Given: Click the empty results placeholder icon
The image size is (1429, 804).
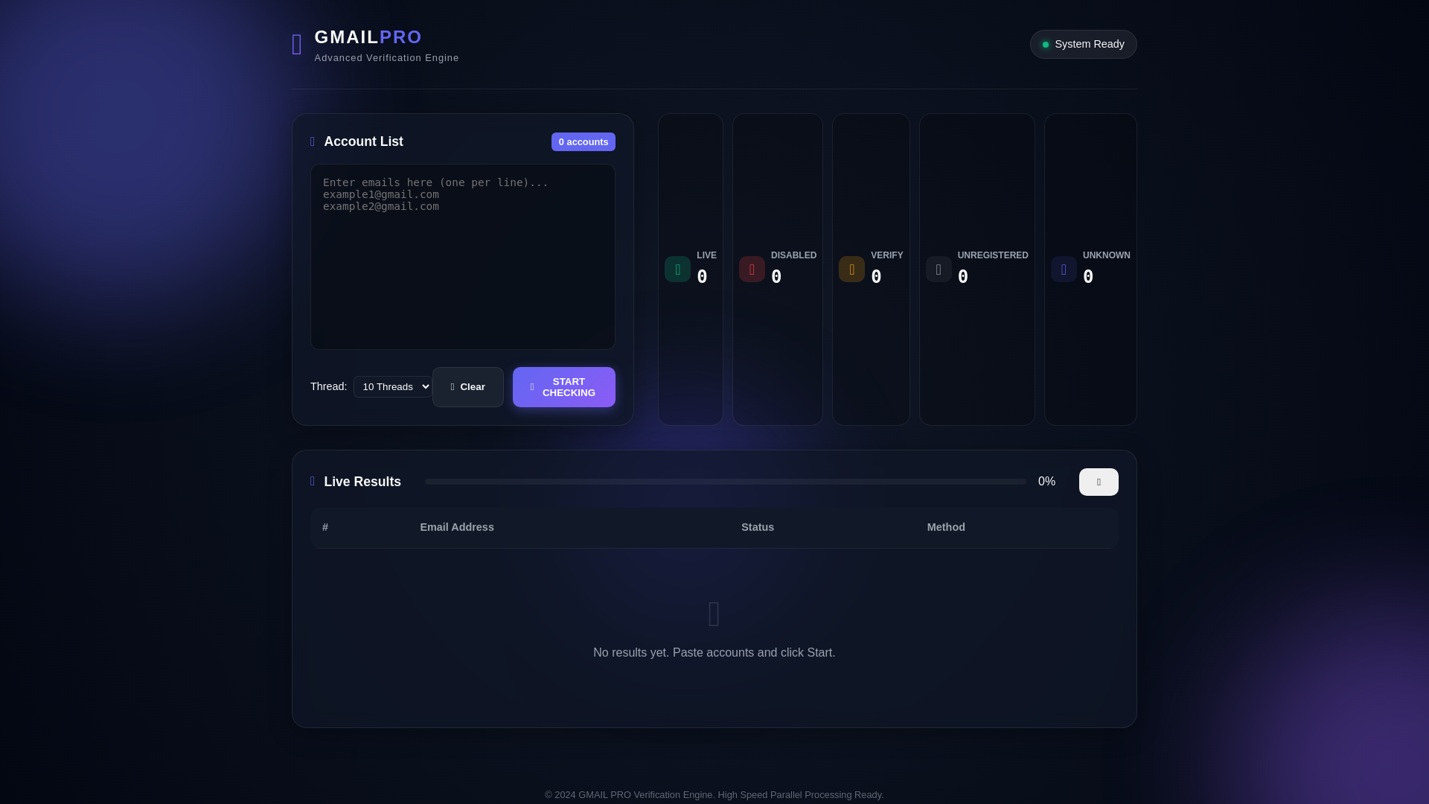Looking at the screenshot, I should pyautogui.click(x=714, y=614).
